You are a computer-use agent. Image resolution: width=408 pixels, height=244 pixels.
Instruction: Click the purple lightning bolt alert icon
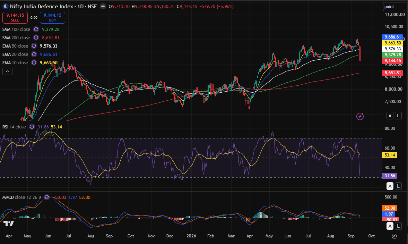pyautogui.click(x=360, y=116)
